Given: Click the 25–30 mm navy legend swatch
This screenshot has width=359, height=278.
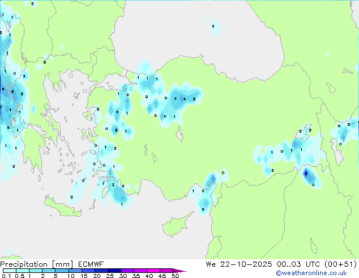Looking at the screenshot, I should pos(114,271).
